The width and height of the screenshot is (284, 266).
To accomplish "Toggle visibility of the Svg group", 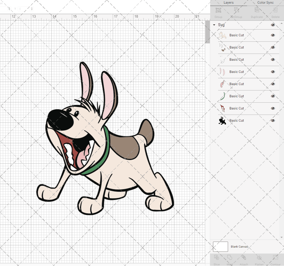I will [x=273, y=25].
